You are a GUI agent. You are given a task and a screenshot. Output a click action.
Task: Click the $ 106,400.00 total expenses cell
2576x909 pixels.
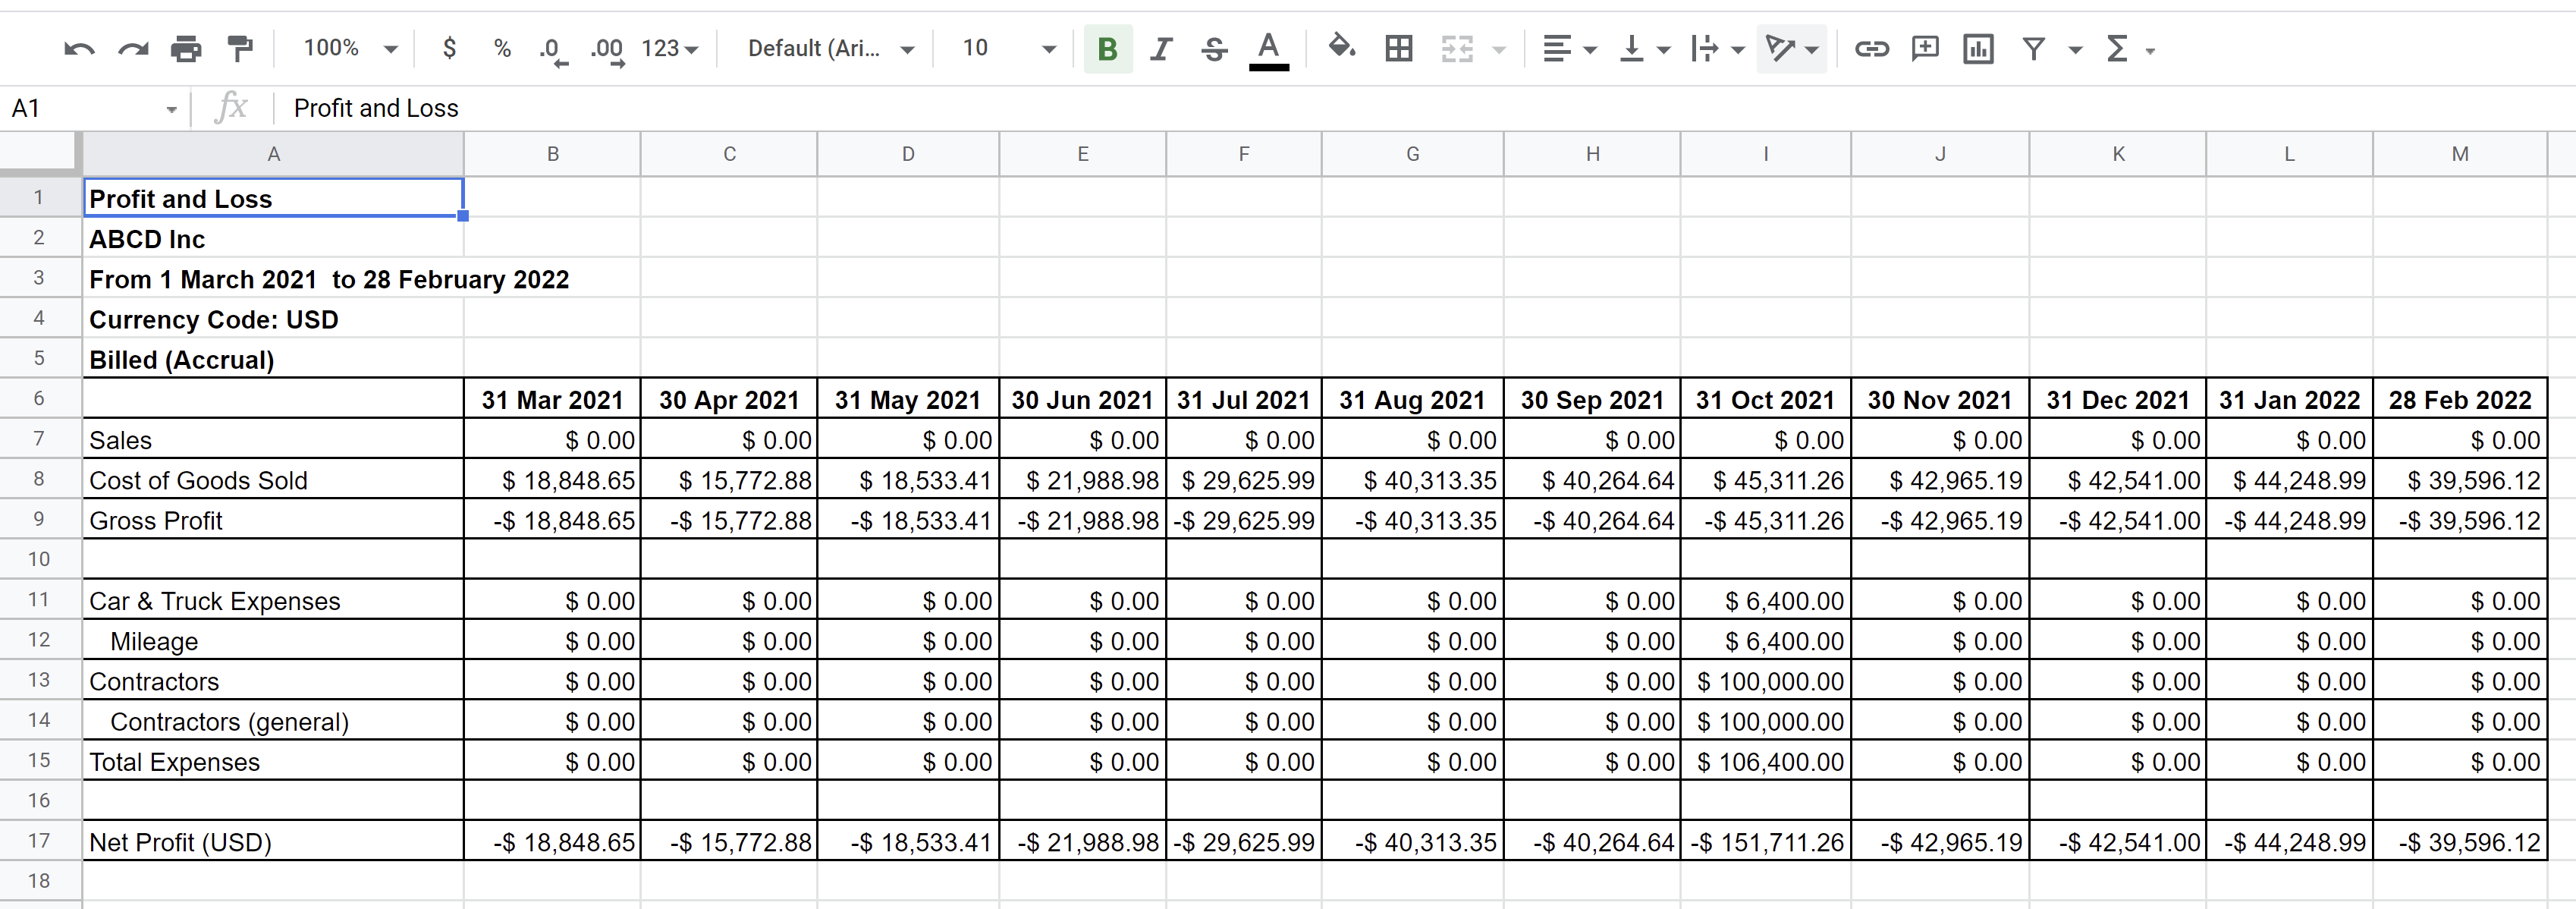(x=1766, y=760)
